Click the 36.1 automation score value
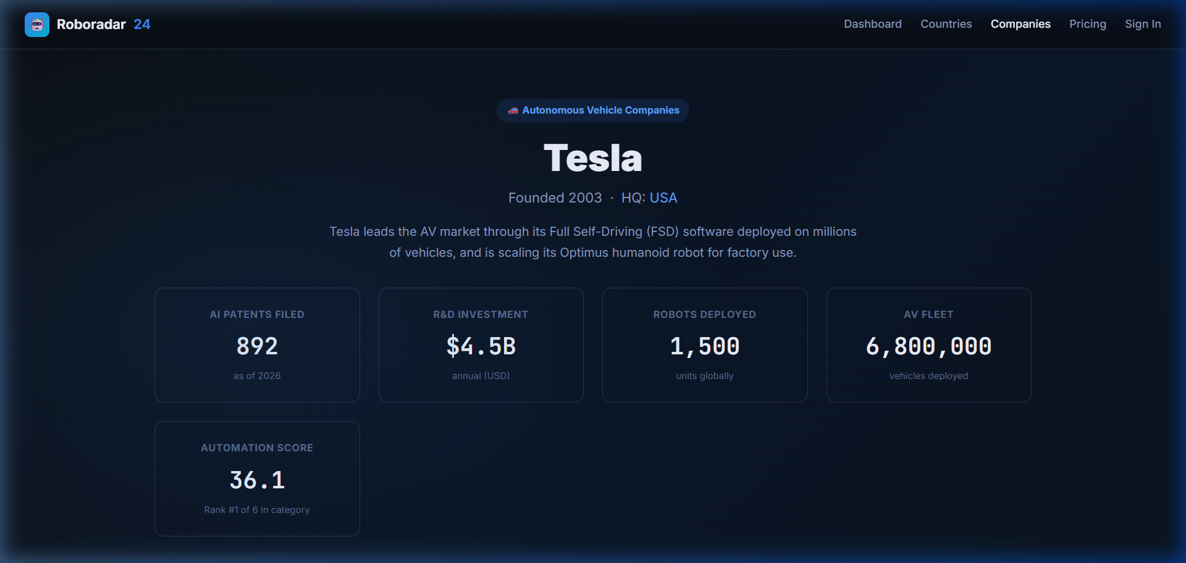The height and width of the screenshot is (563, 1186). click(x=257, y=480)
